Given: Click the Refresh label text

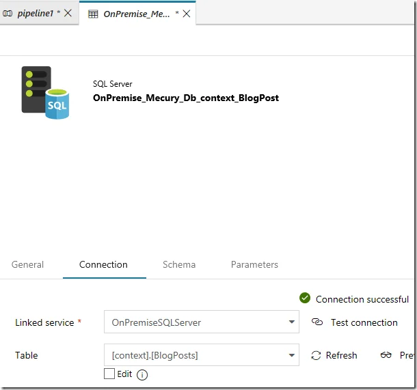Looking at the screenshot, I should tap(341, 355).
